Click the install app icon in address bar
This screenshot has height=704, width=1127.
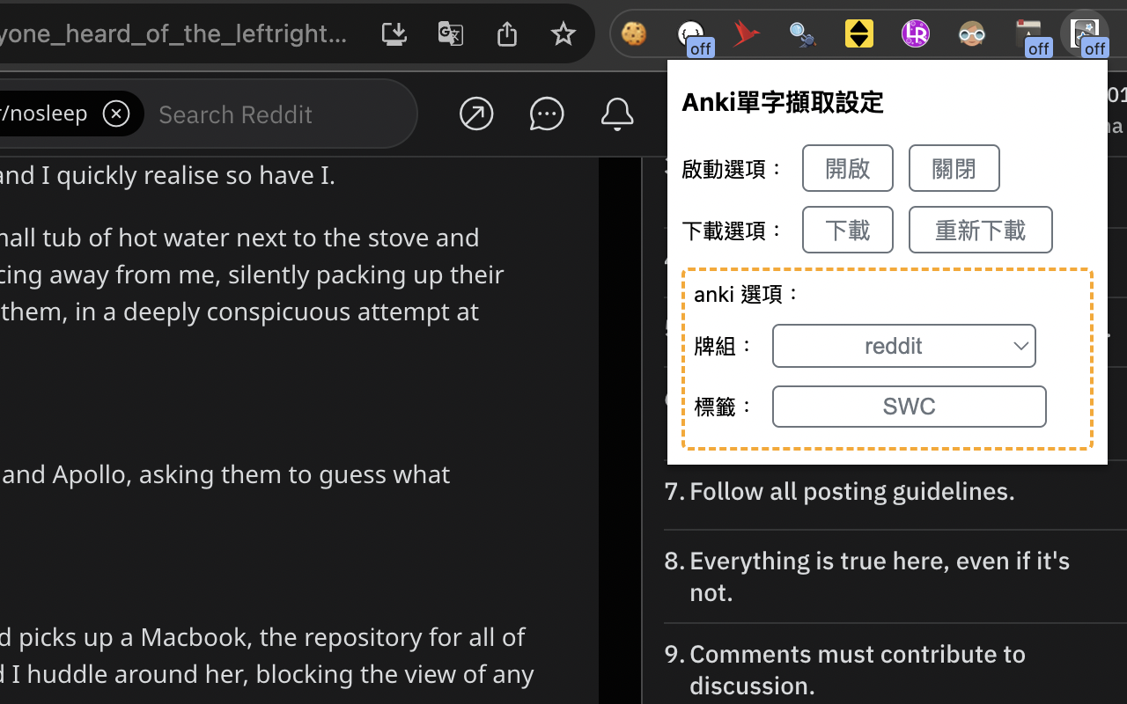point(394,34)
